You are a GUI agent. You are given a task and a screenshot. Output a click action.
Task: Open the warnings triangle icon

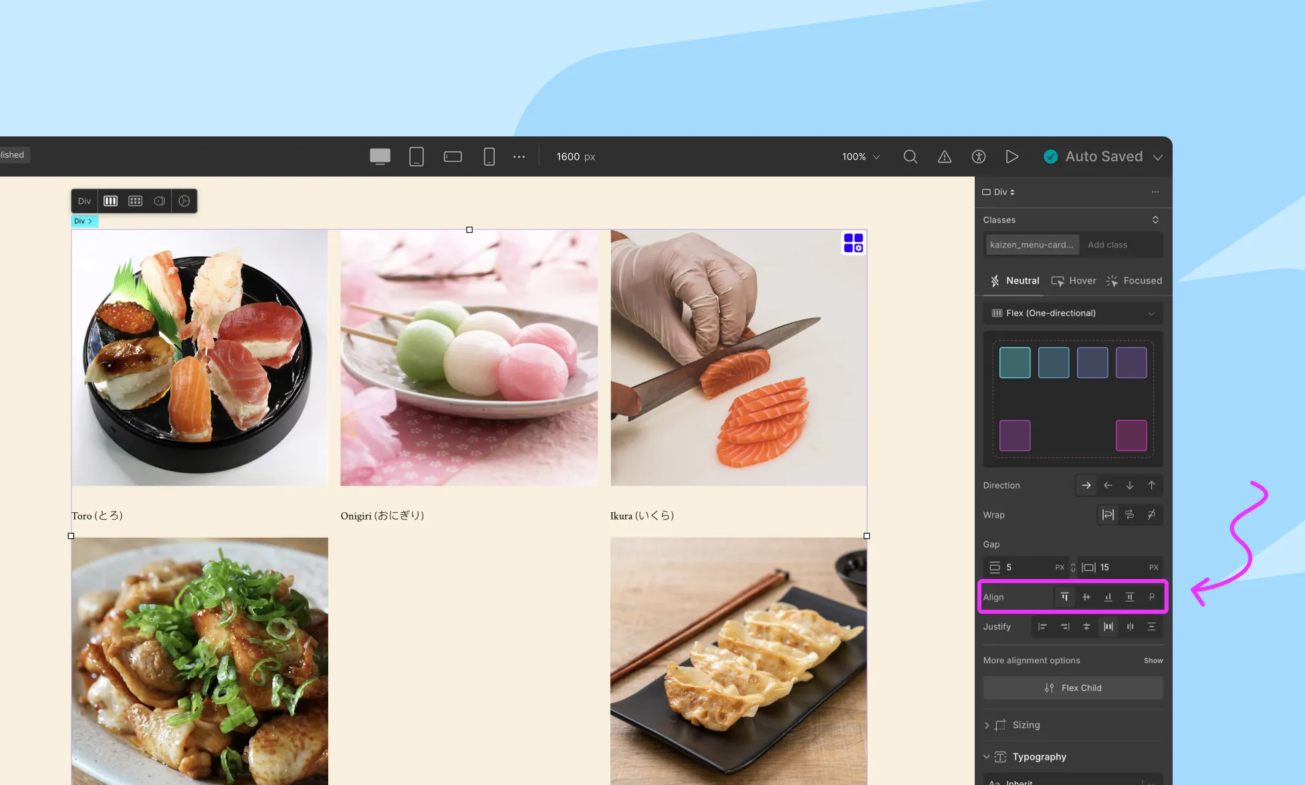pos(944,156)
